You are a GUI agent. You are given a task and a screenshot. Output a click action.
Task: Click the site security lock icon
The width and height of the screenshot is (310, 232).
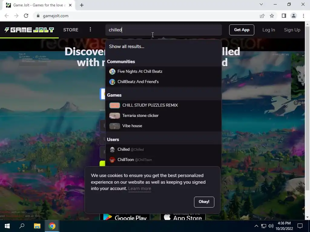pos(38,16)
